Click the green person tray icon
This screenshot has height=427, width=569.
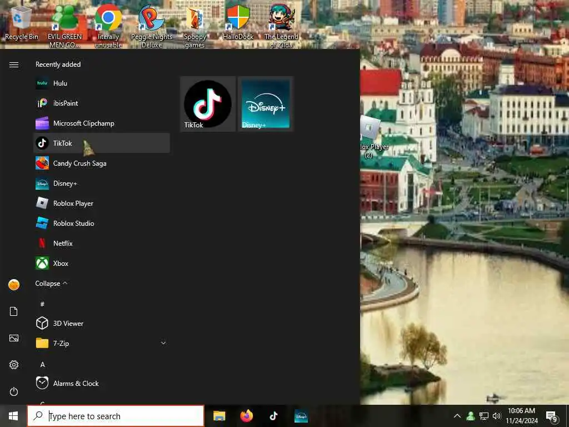click(x=471, y=416)
